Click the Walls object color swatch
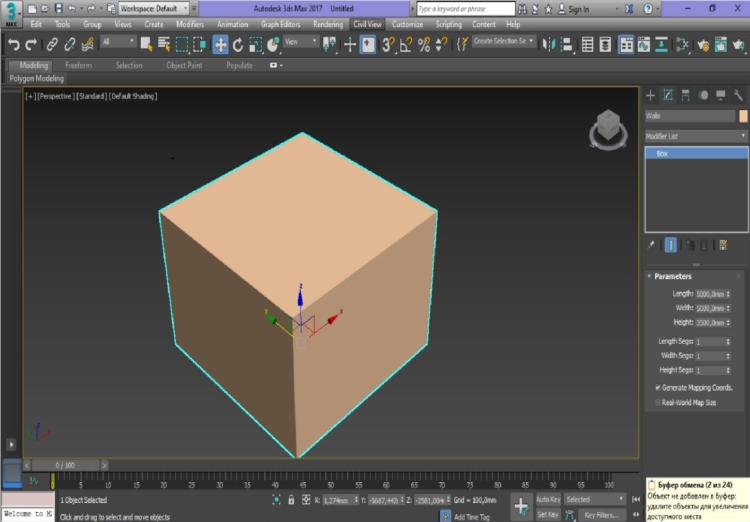The height and width of the screenshot is (522, 750). [743, 116]
